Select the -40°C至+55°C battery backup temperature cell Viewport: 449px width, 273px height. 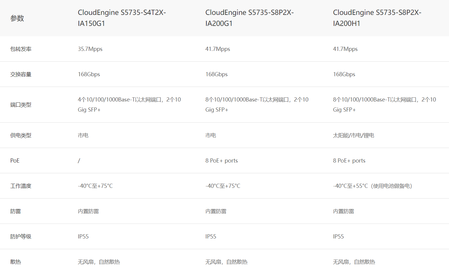[x=372, y=186]
